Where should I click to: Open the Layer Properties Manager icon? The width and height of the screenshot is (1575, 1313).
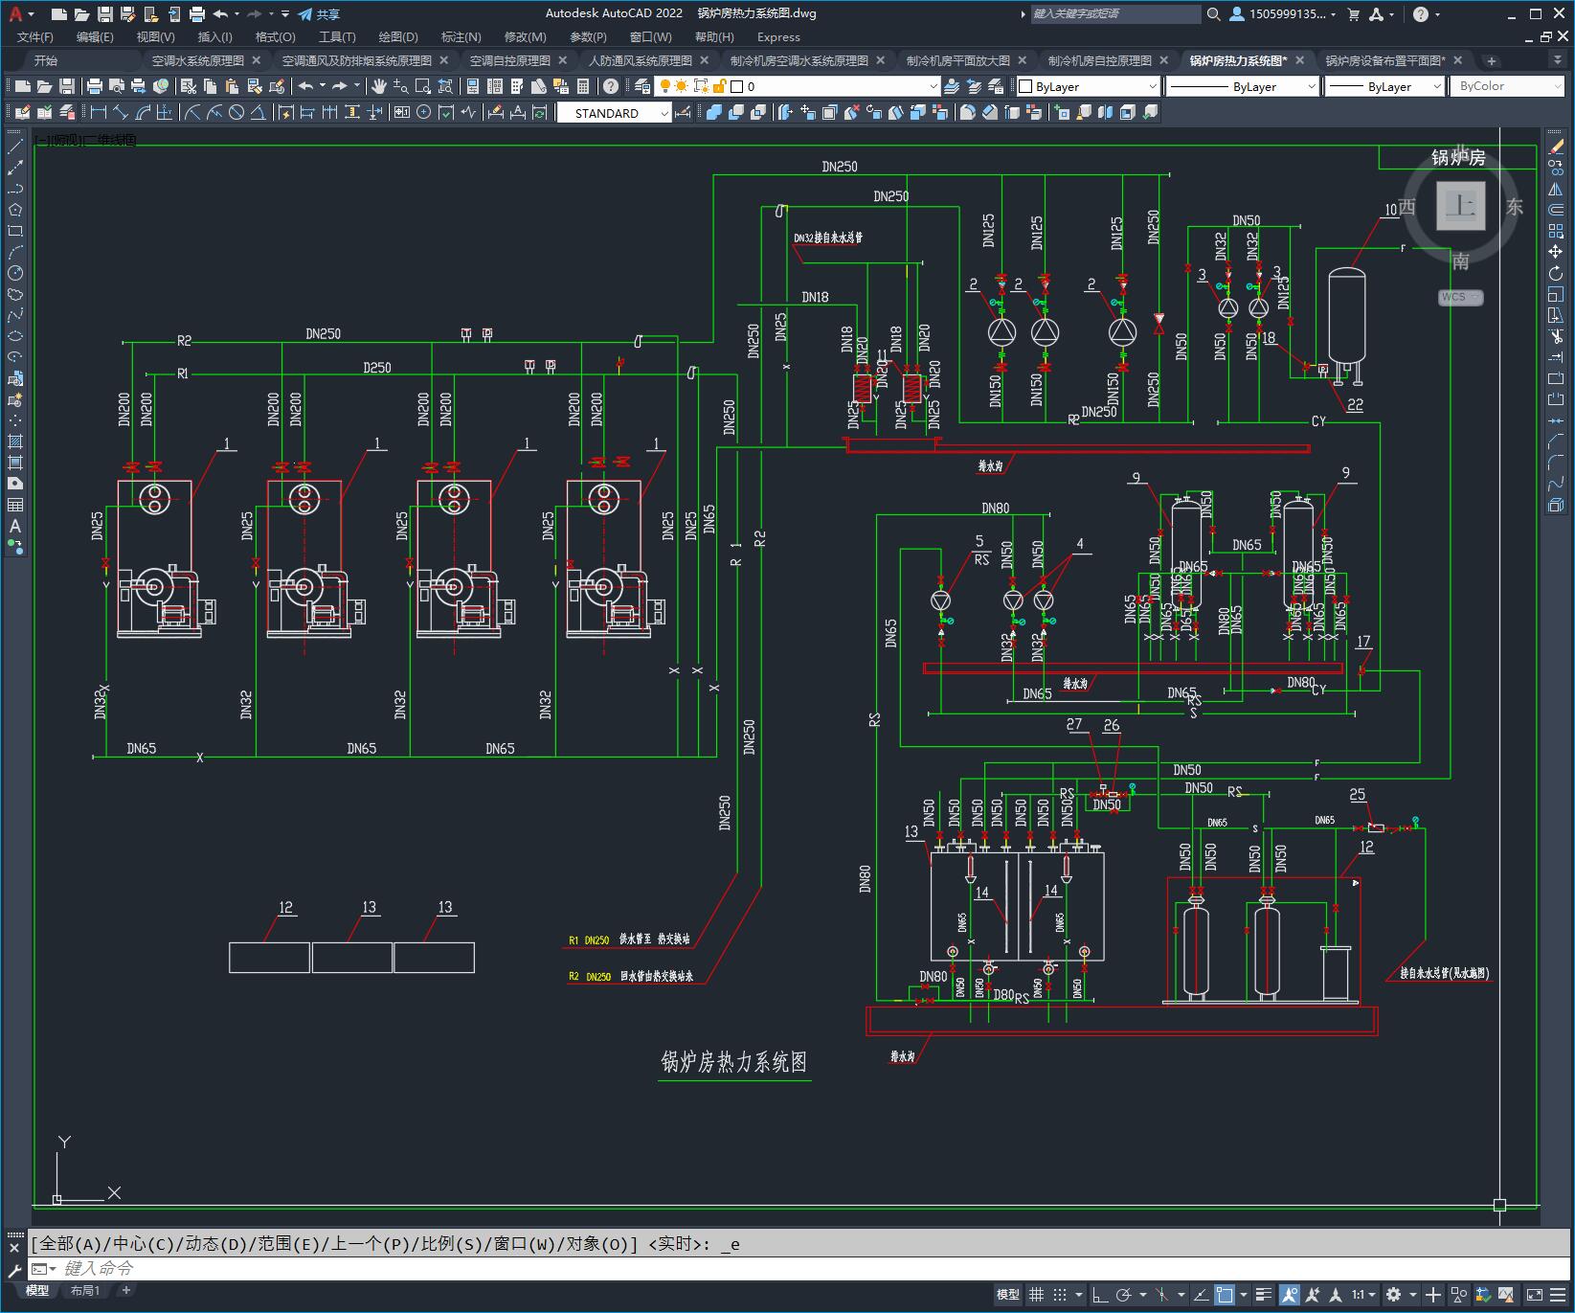point(642,86)
